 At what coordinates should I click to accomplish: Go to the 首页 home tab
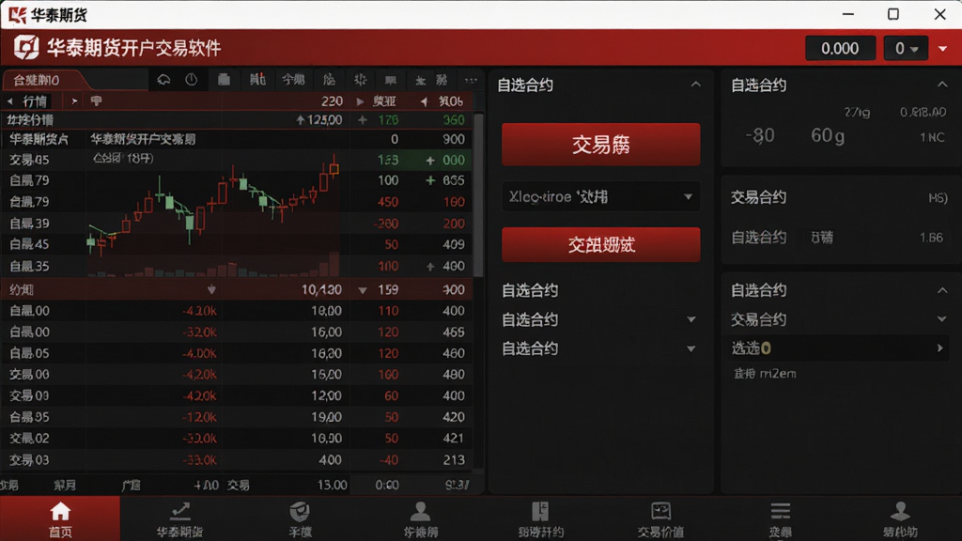pos(60,518)
